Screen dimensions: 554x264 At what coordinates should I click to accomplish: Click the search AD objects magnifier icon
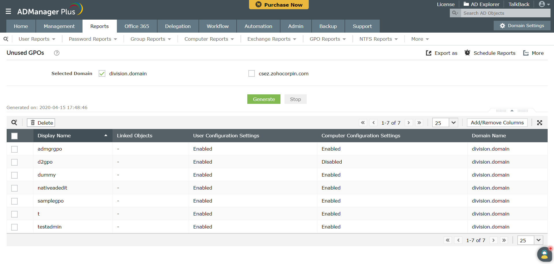(455, 13)
